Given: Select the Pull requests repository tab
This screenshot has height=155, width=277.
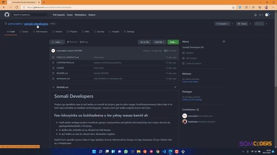Looking at the screenshot, I should click(40, 31).
